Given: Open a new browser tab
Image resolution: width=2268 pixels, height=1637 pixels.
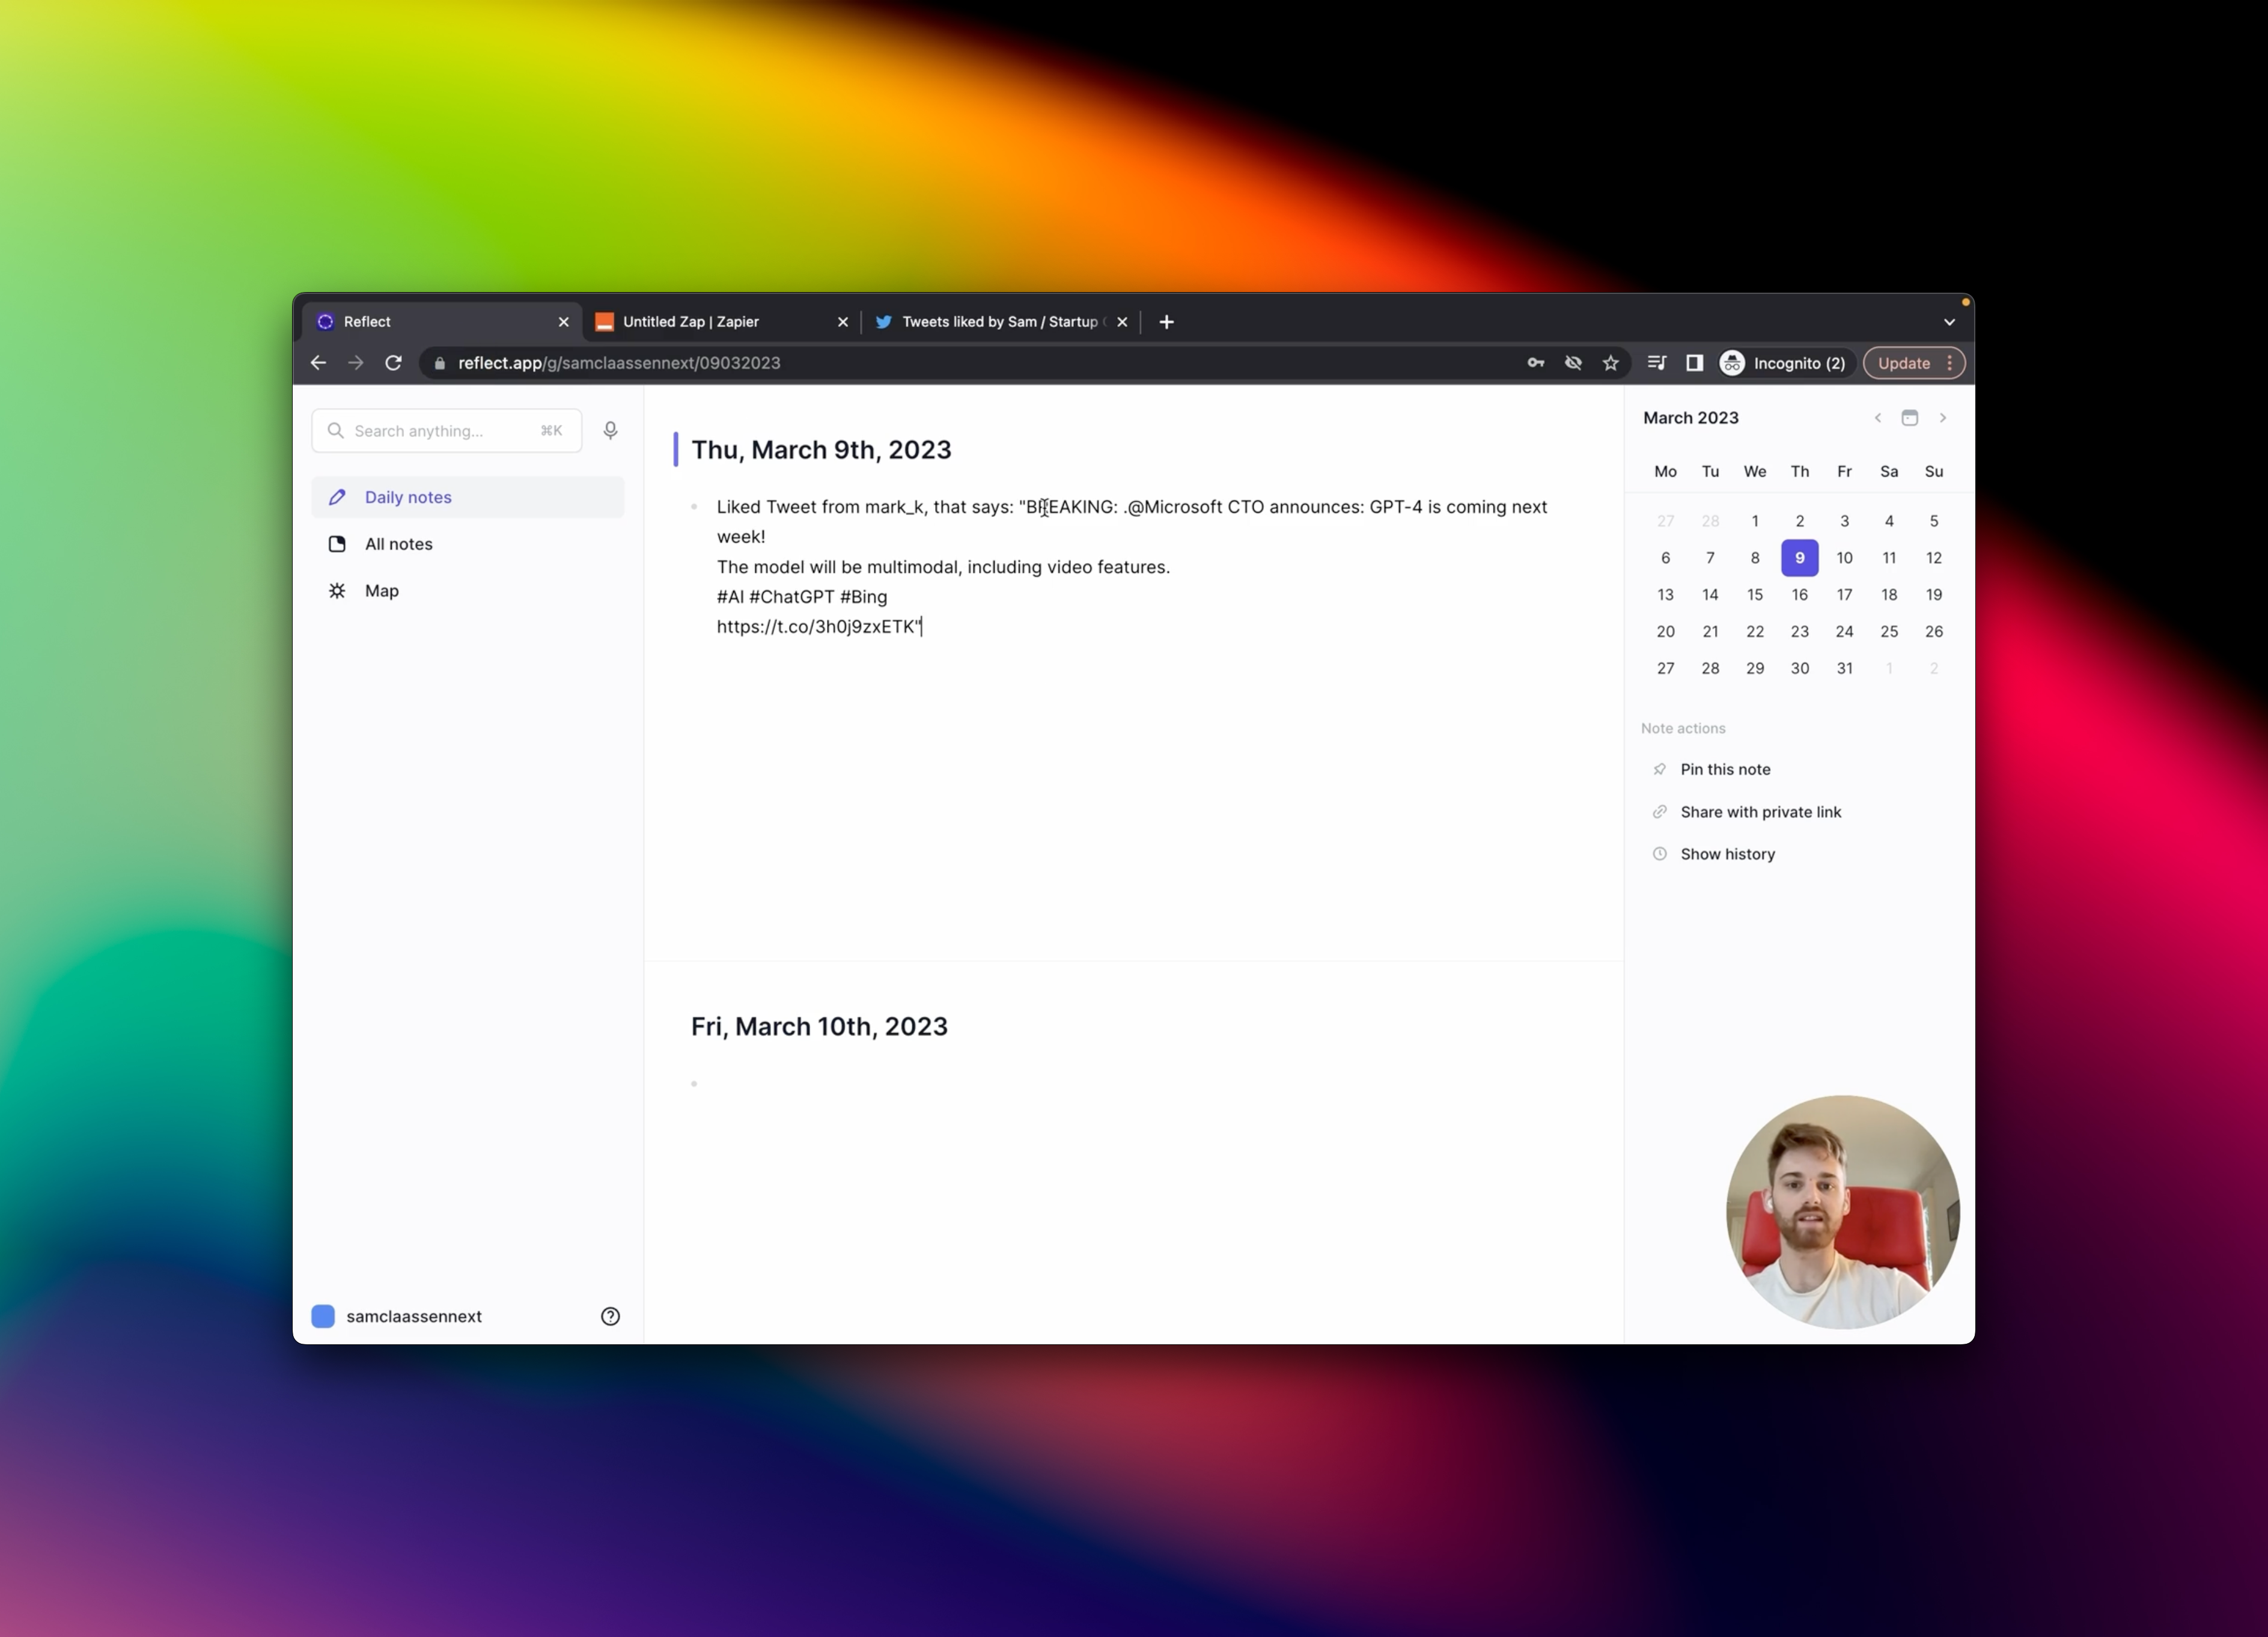Looking at the screenshot, I should point(1166,322).
